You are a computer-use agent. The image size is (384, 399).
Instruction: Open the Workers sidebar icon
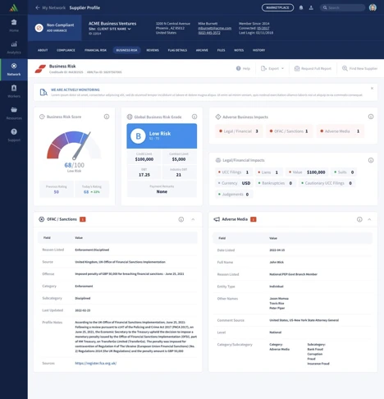14,88
